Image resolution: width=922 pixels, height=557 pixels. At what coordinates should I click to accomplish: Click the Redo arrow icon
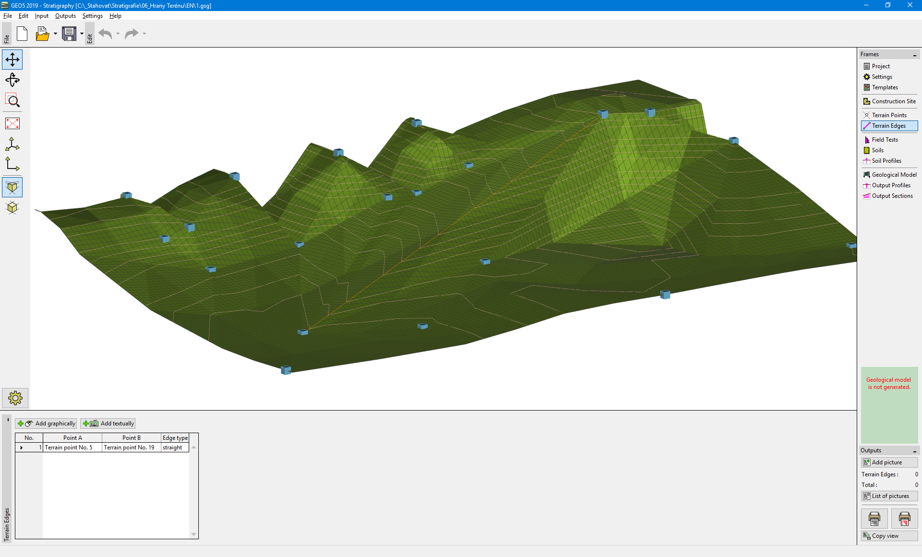131,34
